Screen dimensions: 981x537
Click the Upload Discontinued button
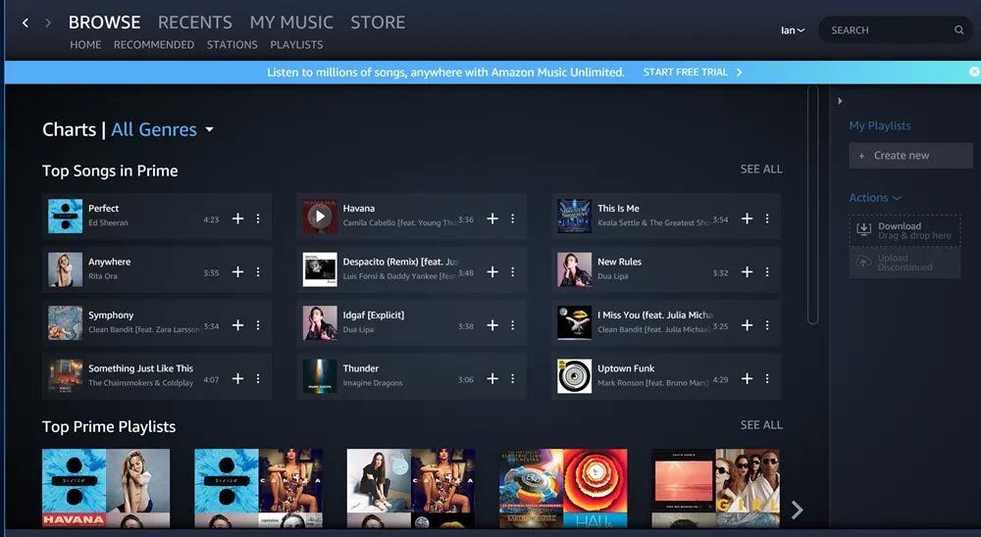904,263
